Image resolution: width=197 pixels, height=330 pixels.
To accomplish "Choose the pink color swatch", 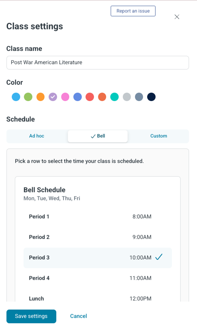I will point(65,97).
